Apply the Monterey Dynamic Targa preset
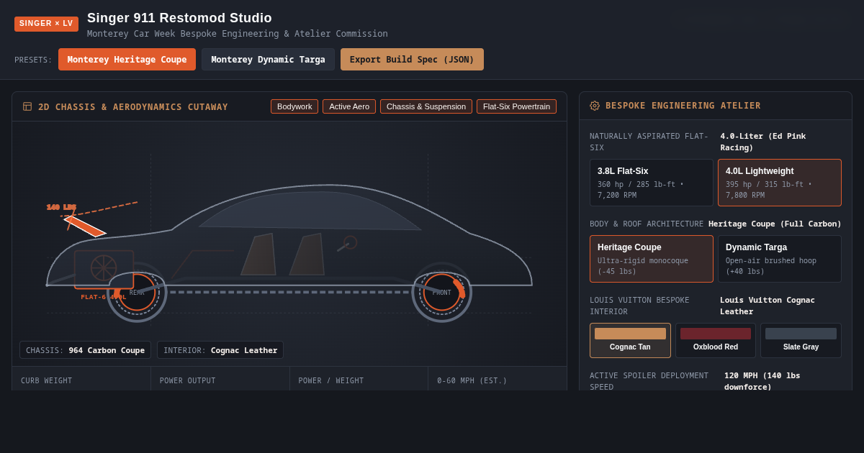This screenshot has width=864, height=453. click(268, 59)
